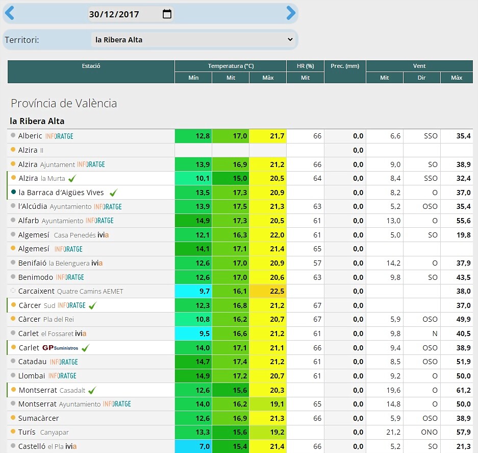The image size is (478, 453).
Task: Open the Alzira la Murta station link
Action: (x=42, y=178)
